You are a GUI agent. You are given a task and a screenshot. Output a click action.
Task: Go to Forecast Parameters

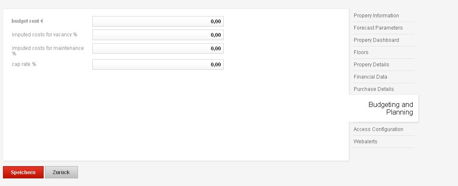378,28
